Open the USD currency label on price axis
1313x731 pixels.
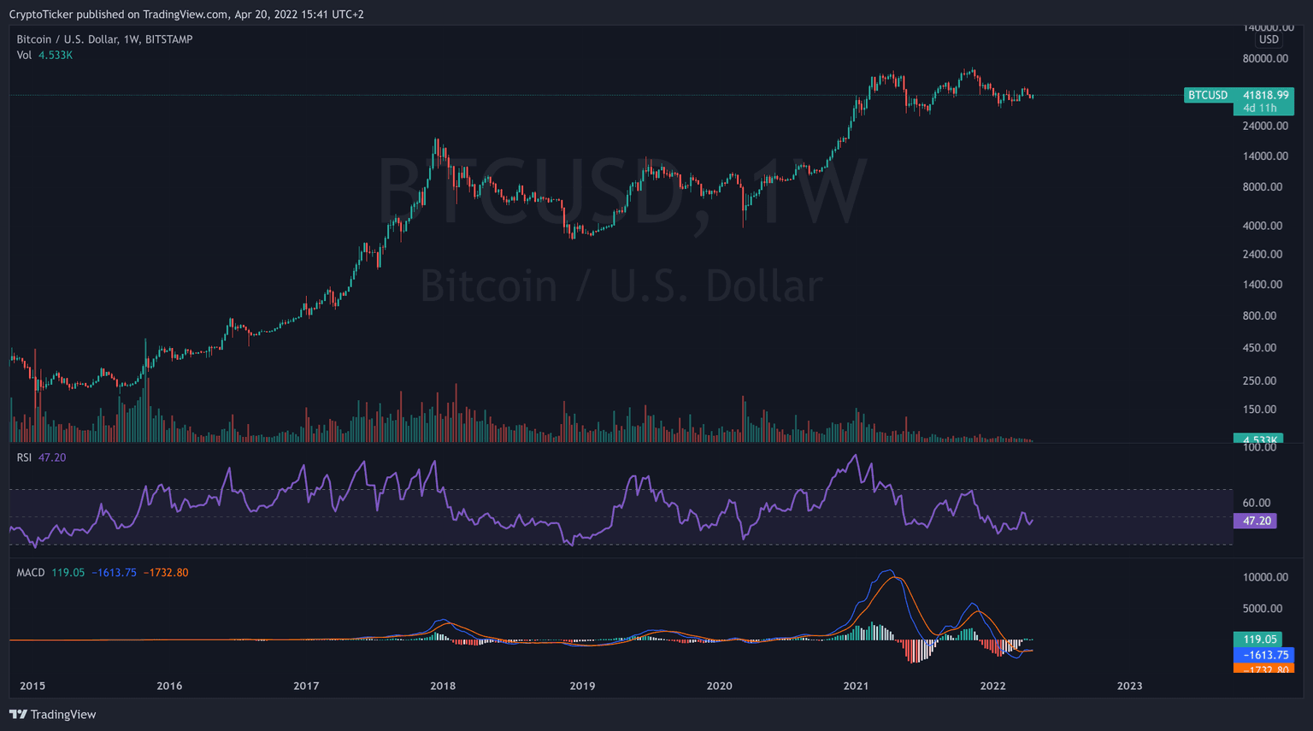click(x=1269, y=40)
